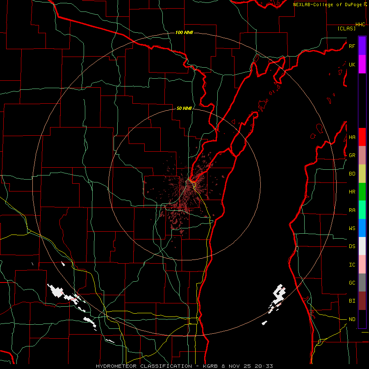Click the HR legend label
Image resolution: width=369 pixels, height=369 pixels.
352,192
